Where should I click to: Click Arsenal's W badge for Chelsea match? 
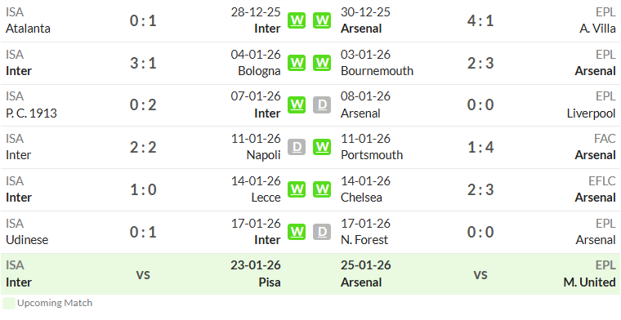(322, 189)
